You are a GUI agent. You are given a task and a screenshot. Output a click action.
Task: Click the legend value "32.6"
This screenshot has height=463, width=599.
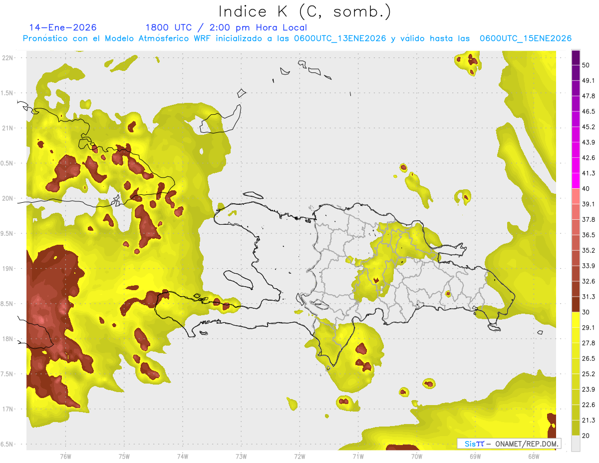point(589,281)
